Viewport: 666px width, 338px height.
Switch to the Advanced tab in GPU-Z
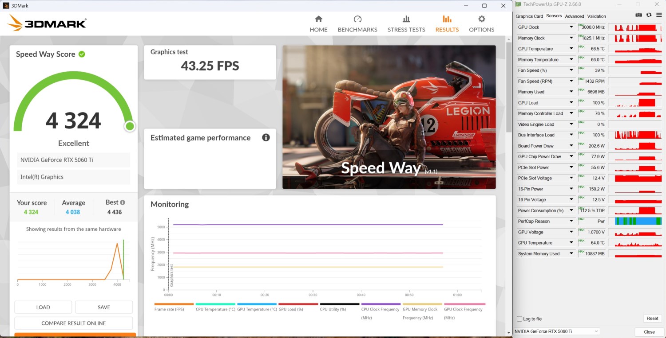click(x=575, y=16)
